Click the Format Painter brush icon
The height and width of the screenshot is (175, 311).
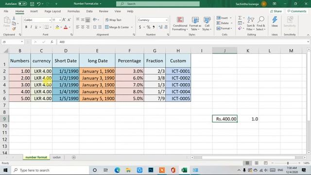14,29
